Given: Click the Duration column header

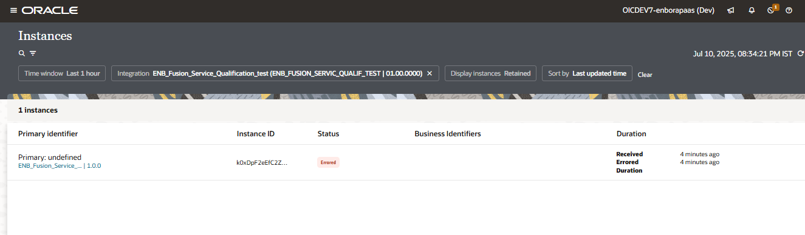Looking at the screenshot, I should tap(631, 133).
